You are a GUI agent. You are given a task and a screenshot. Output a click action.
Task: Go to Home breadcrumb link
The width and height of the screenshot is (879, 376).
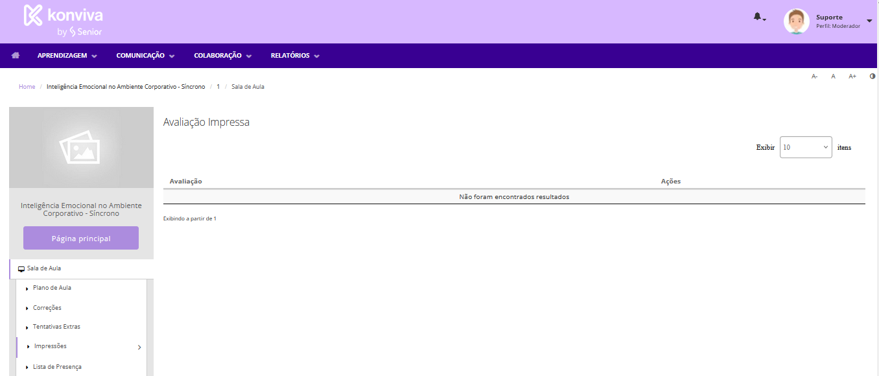[x=27, y=87]
